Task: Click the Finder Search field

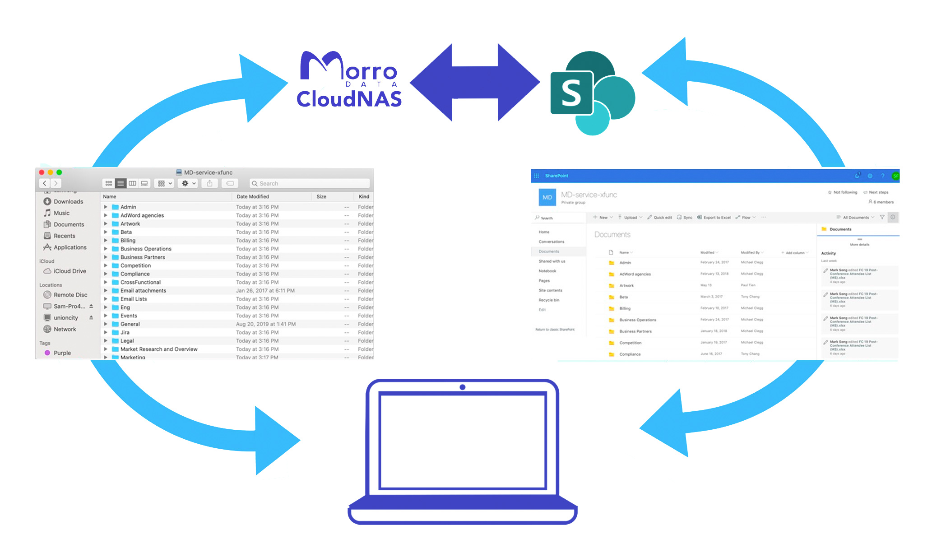Action: (310, 183)
